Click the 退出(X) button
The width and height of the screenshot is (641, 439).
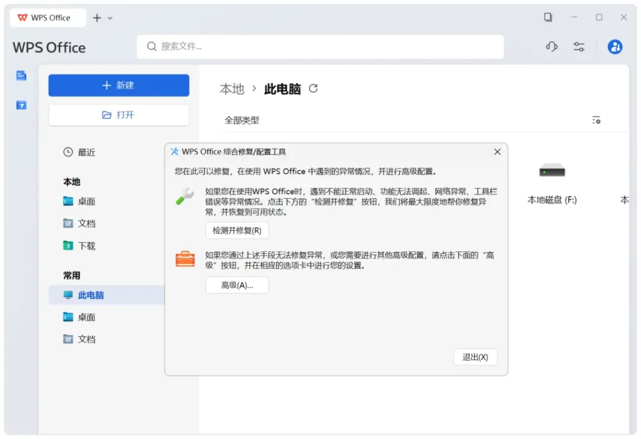pyautogui.click(x=475, y=357)
